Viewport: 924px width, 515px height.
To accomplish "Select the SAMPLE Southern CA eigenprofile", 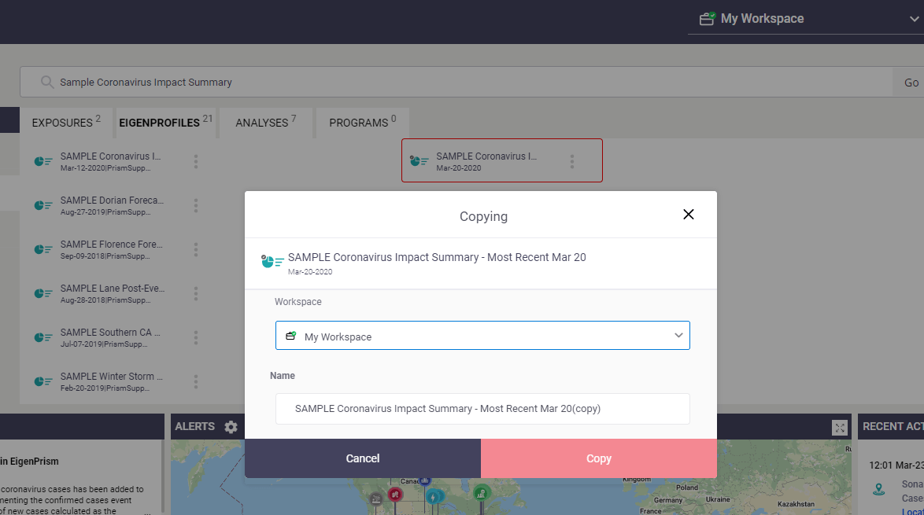I will pos(110,337).
